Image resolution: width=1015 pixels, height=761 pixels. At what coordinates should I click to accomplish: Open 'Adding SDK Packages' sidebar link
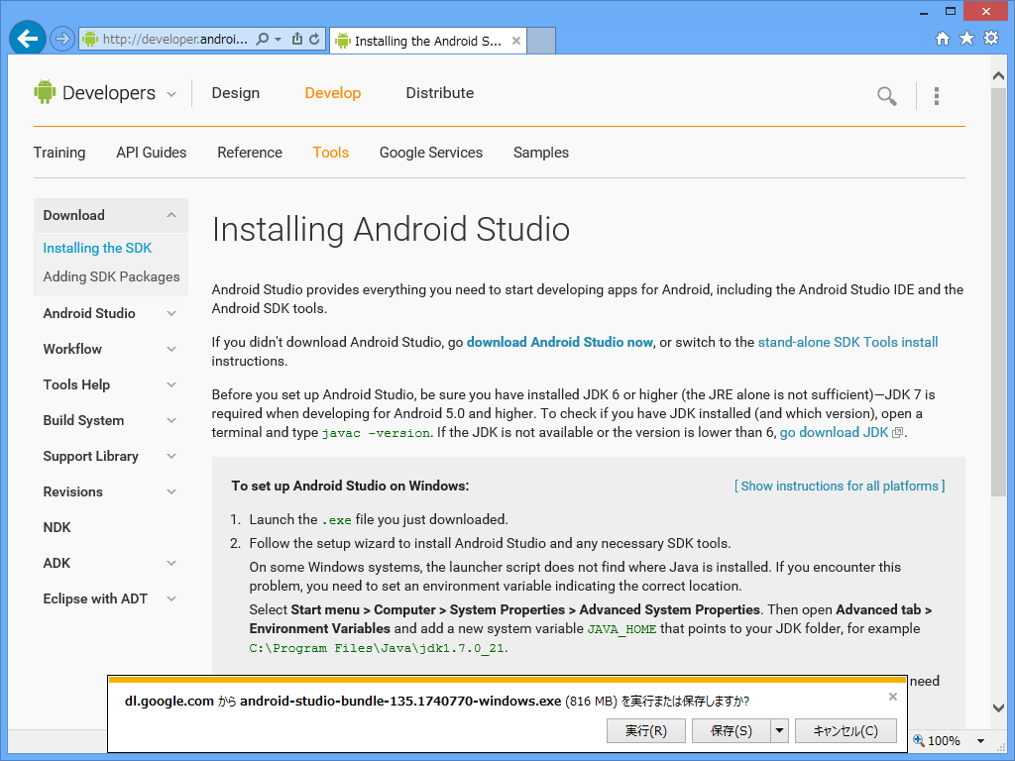click(x=111, y=277)
